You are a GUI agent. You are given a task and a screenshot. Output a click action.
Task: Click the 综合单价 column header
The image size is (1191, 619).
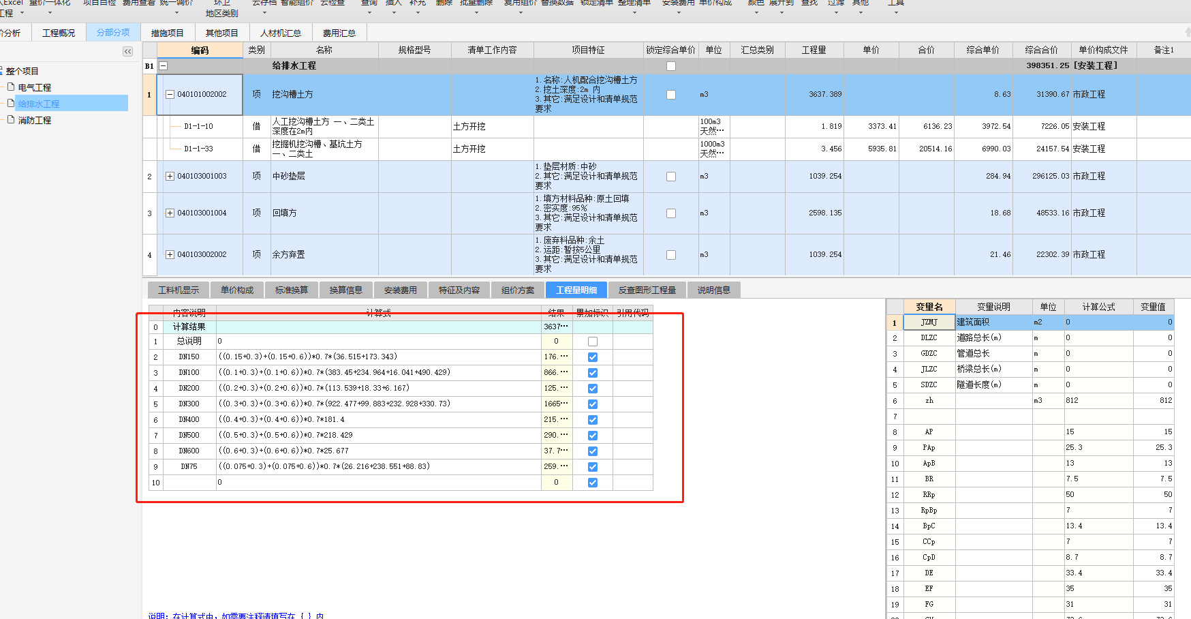coord(983,50)
